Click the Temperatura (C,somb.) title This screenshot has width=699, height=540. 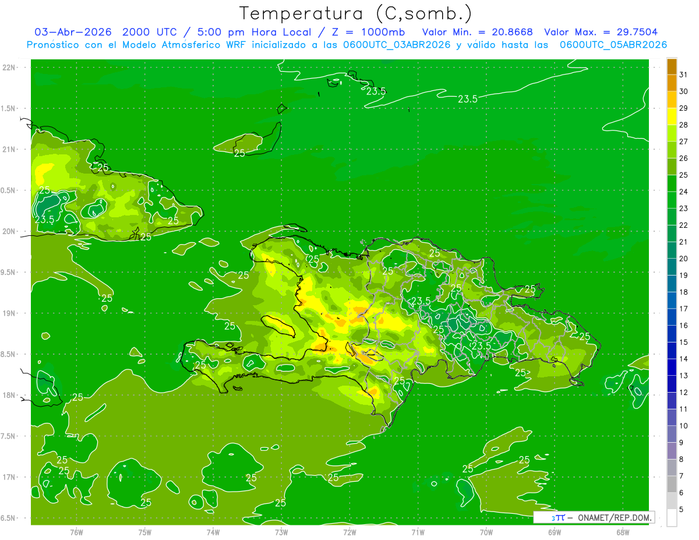click(x=355, y=13)
